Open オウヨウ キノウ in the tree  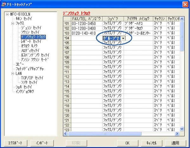click(29, 46)
